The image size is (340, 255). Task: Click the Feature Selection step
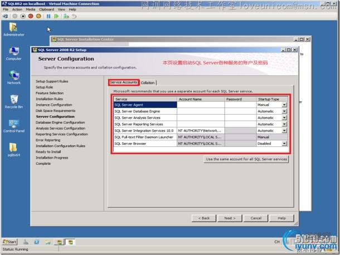point(50,93)
